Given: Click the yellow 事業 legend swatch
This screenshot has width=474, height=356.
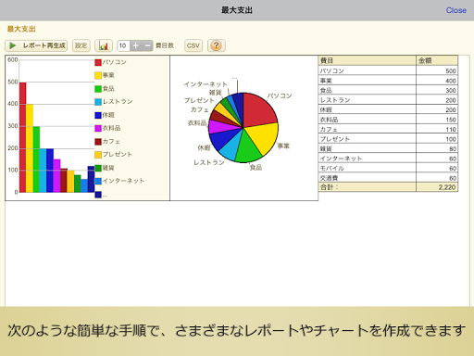Looking at the screenshot, I should [x=98, y=75].
